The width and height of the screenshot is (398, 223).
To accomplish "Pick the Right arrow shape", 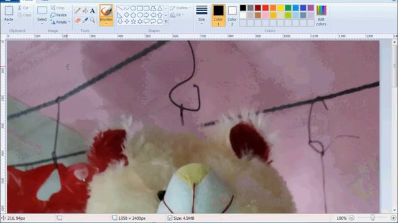I will point(146,15).
